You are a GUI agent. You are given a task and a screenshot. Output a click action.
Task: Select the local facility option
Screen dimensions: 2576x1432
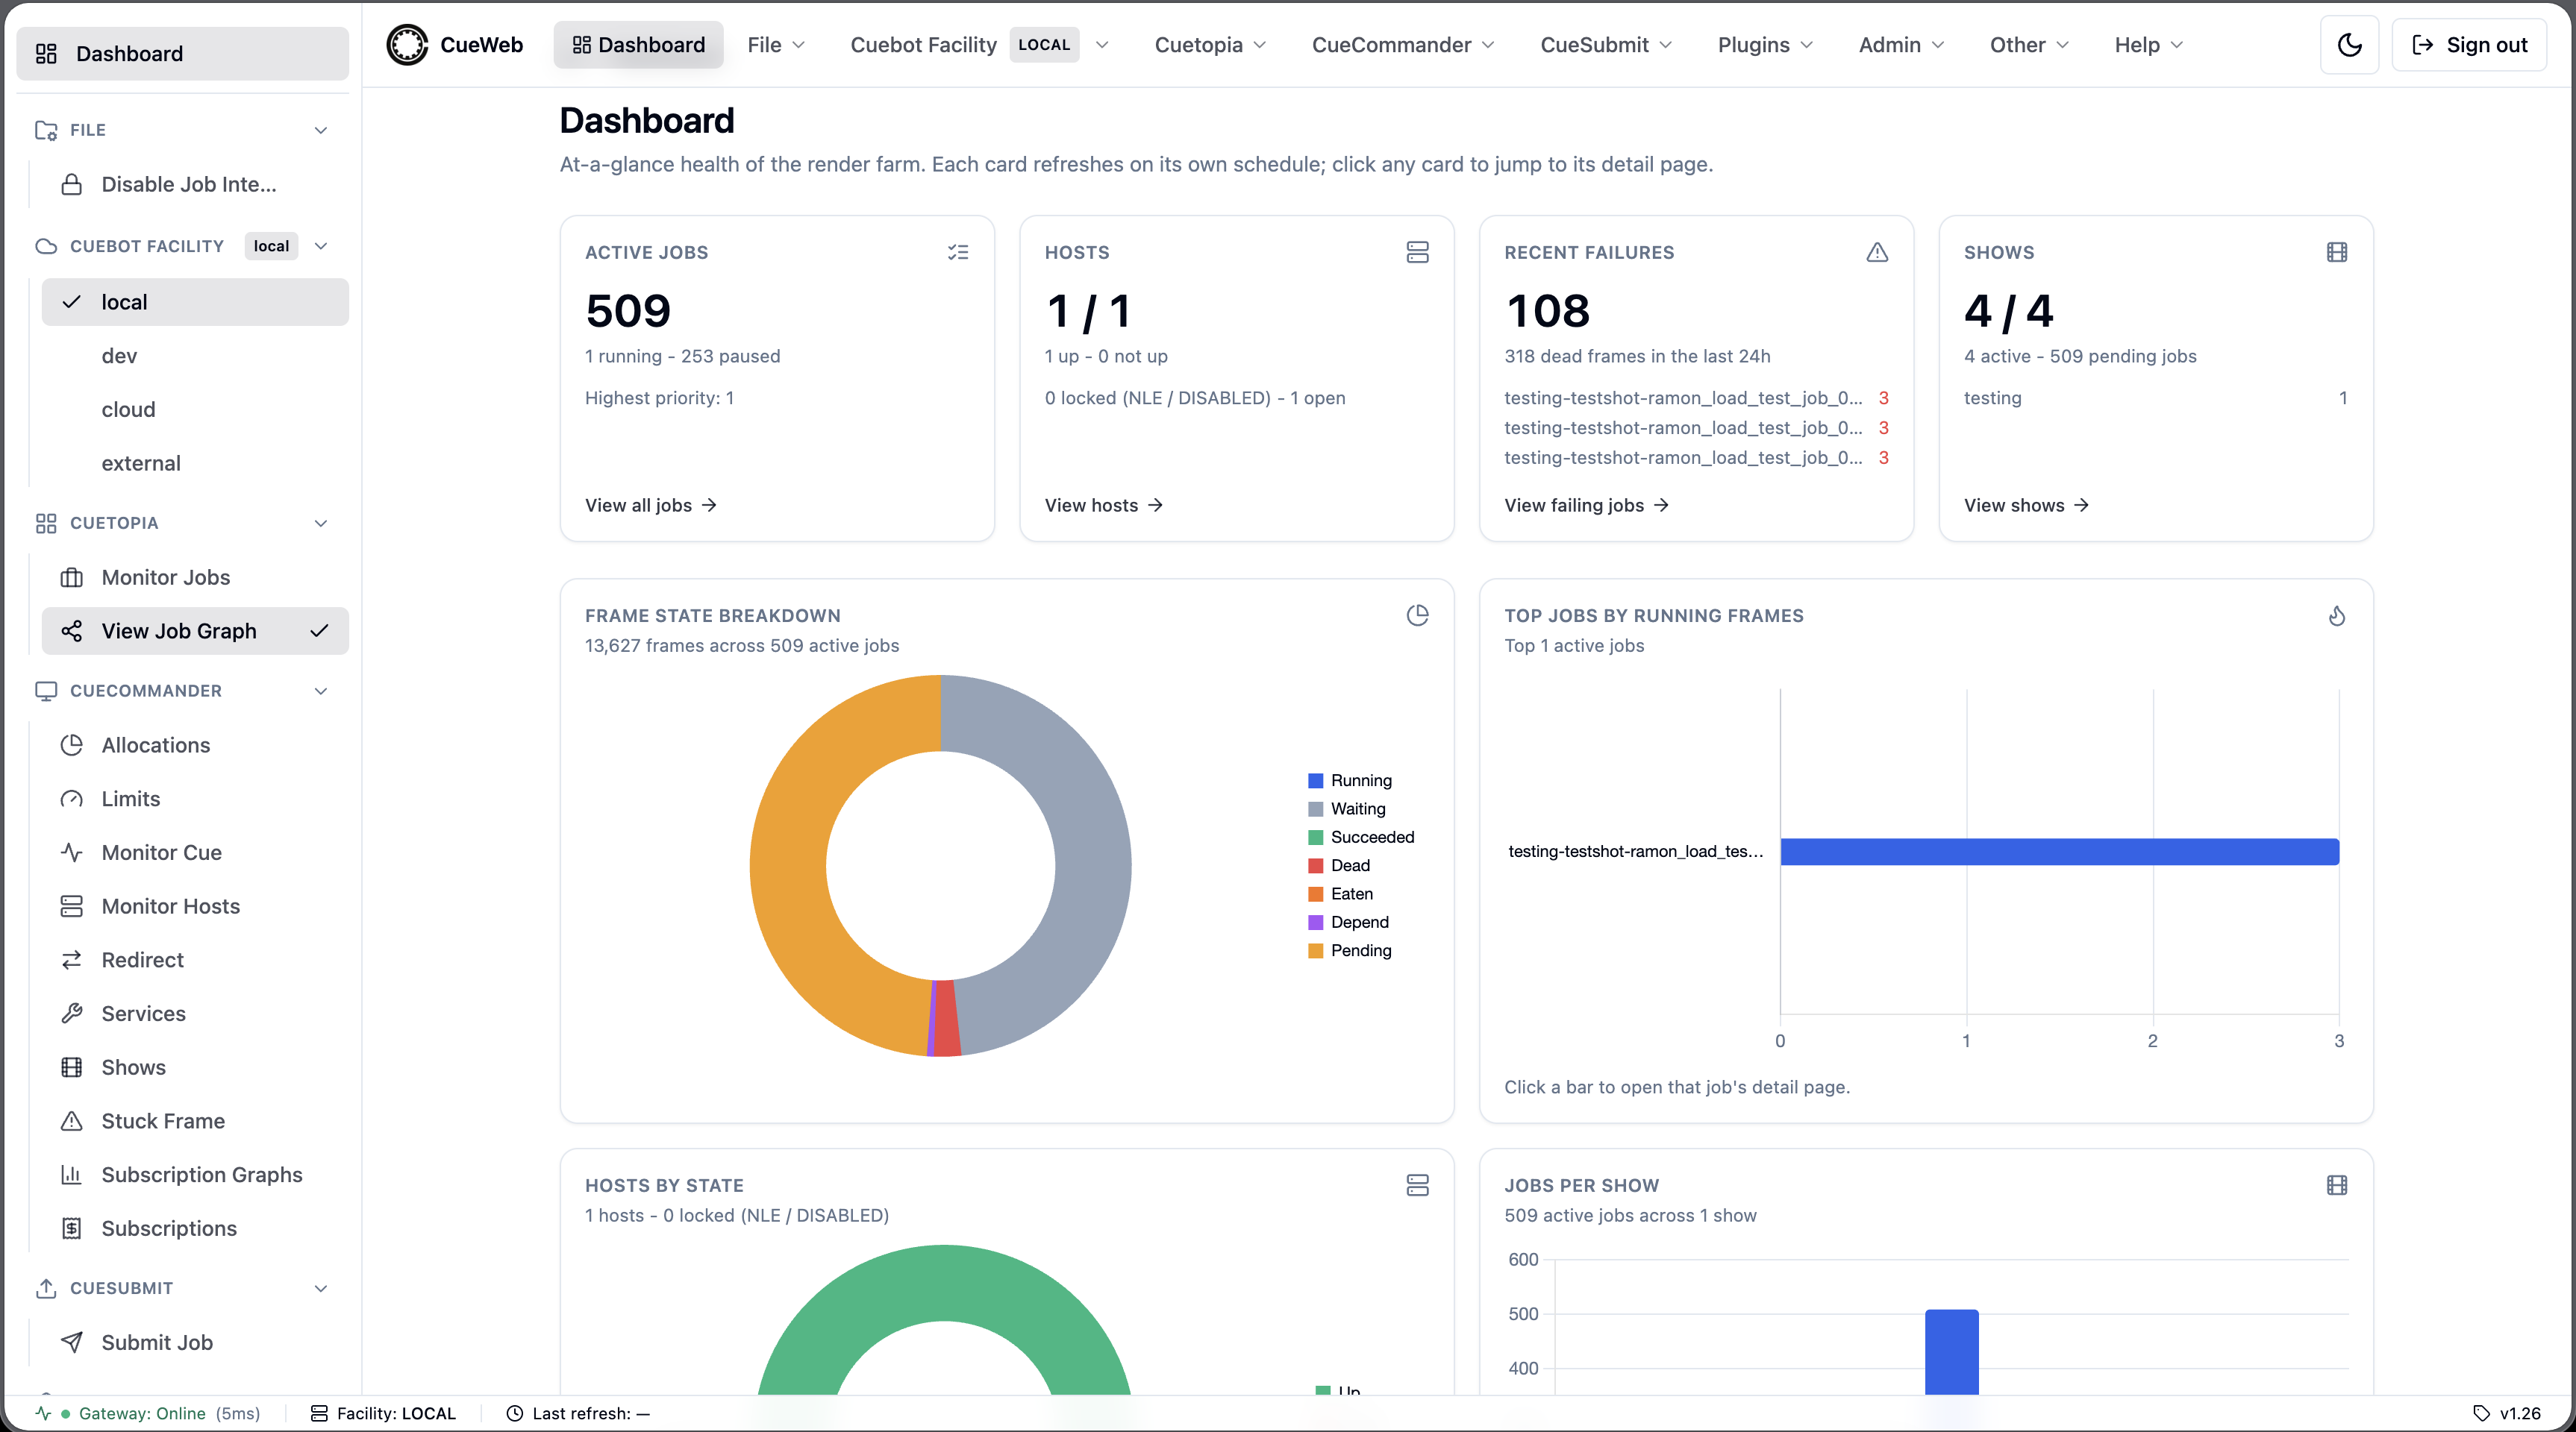pos(195,302)
